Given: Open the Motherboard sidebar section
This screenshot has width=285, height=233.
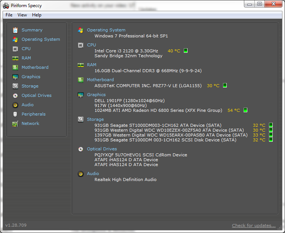Looking at the screenshot, I should [35, 67].
